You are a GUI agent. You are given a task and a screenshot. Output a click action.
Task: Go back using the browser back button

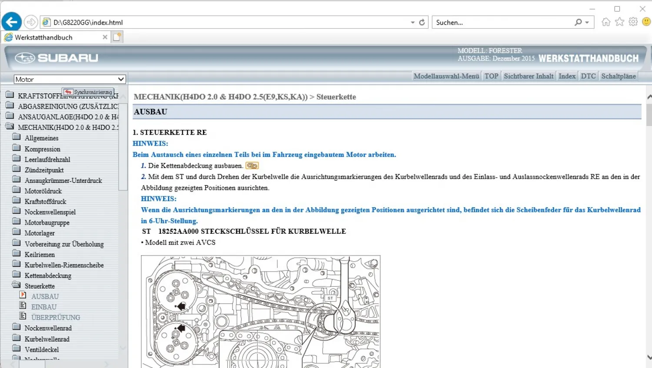coord(11,21)
